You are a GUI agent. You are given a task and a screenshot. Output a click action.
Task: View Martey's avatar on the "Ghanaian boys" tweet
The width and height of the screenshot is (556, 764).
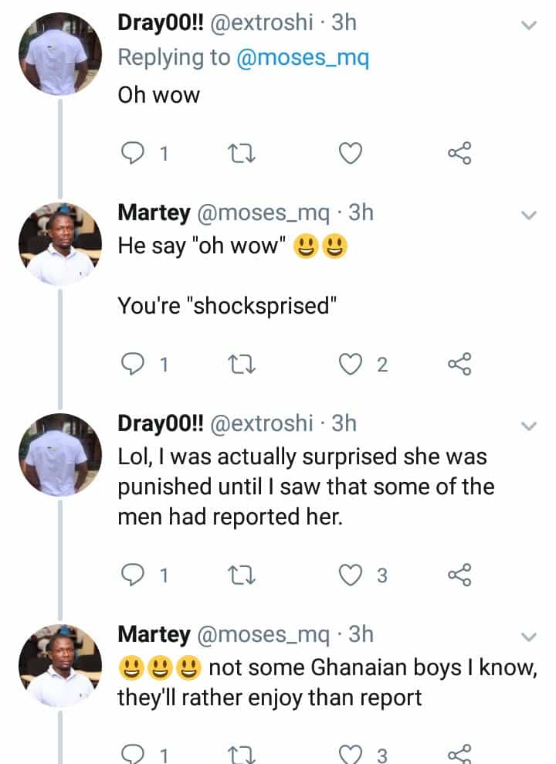(60, 666)
